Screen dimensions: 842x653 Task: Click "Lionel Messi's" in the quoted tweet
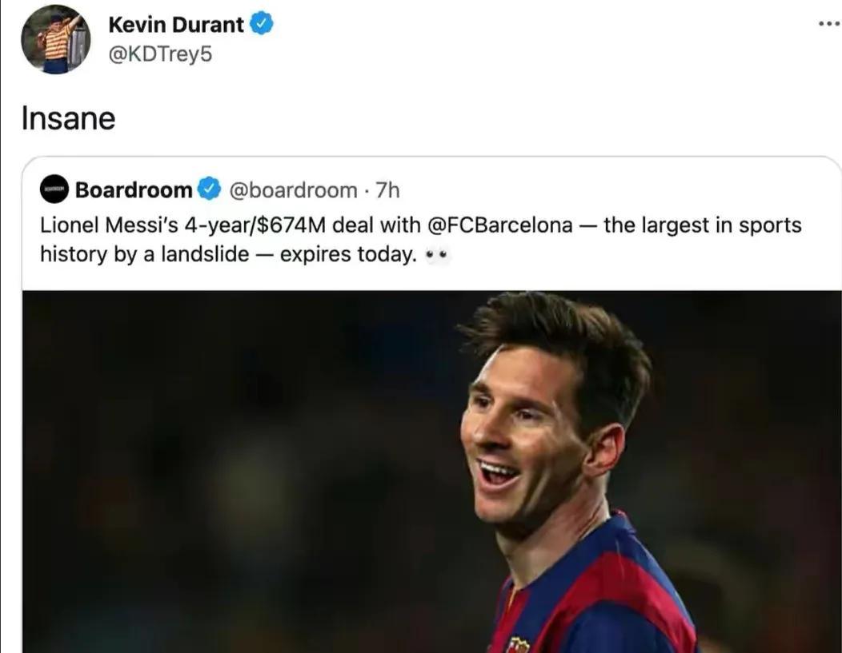[x=110, y=225]
